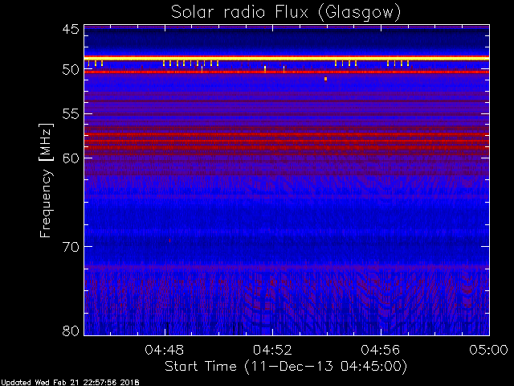Click the 04:56 time tick label
Screen dimensions: 514x386
[381, 350]
